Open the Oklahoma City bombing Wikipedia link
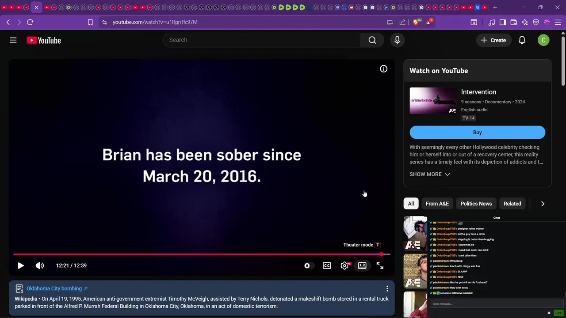Image resolution: width=566 pixels, height=318 pixels. pos(57,288)
